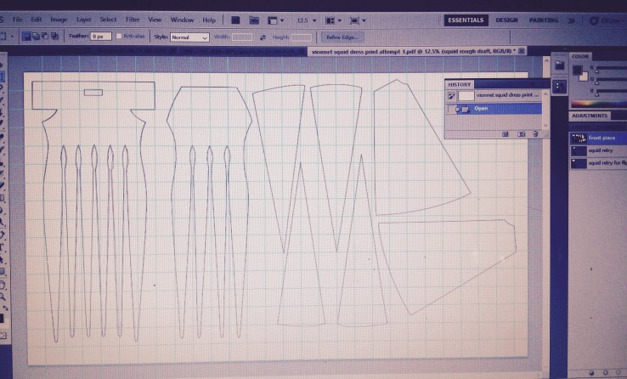The image size is (627, 379).
Task: Switch to the Essentials workspace
Action: coord(466,20)
